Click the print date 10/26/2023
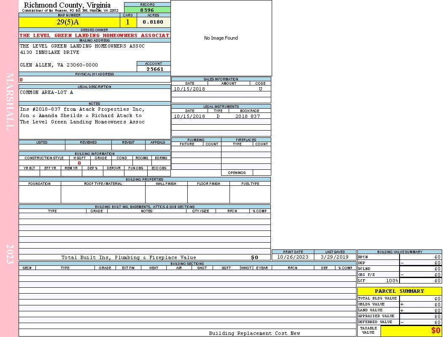This screenshot has width=443, height=337. click(293, 257)
